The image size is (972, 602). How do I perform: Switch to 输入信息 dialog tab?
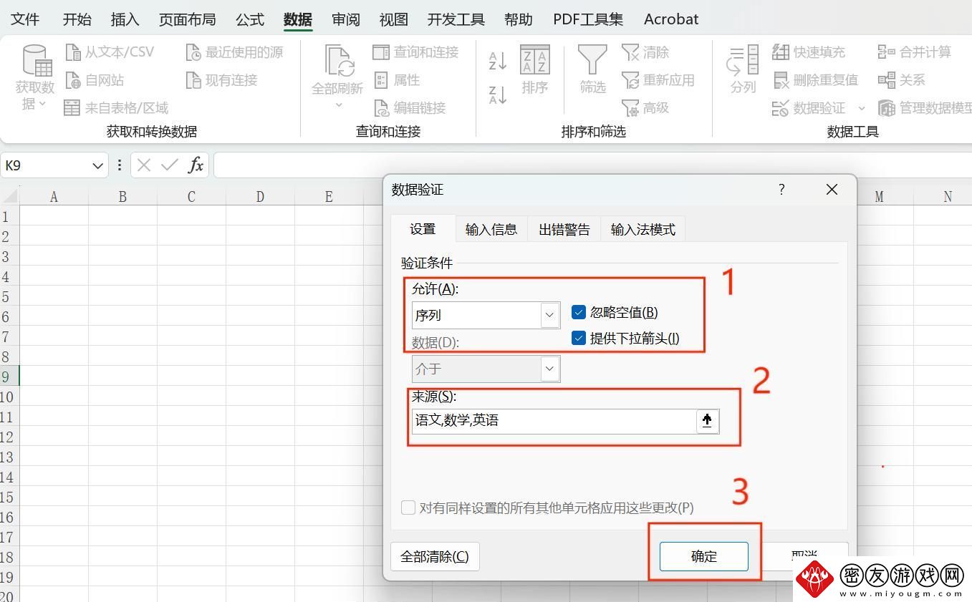491,229
